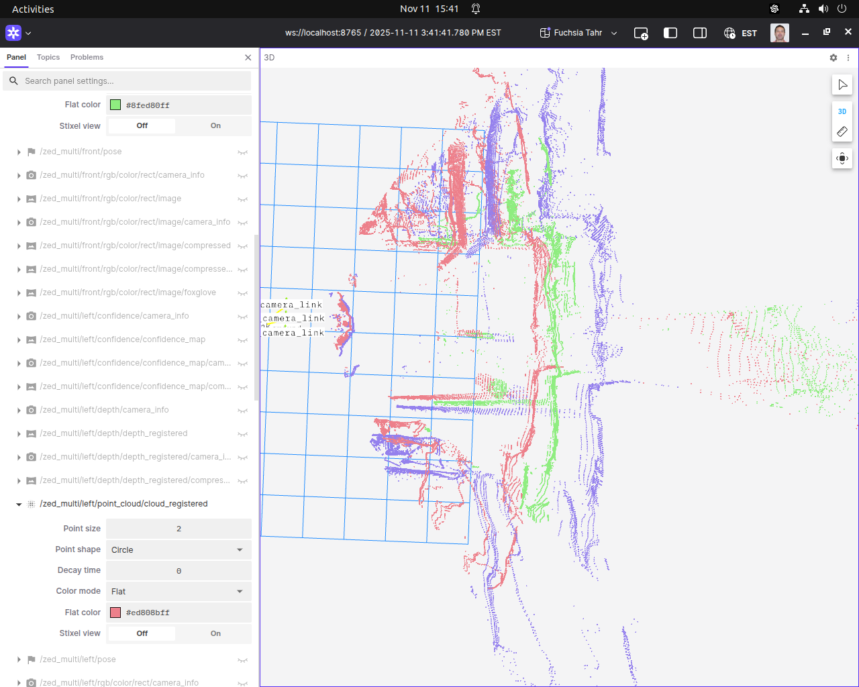Click the select object cursor tool
Viewport: 859px width, 687px height.
click(x=842, y=85)
